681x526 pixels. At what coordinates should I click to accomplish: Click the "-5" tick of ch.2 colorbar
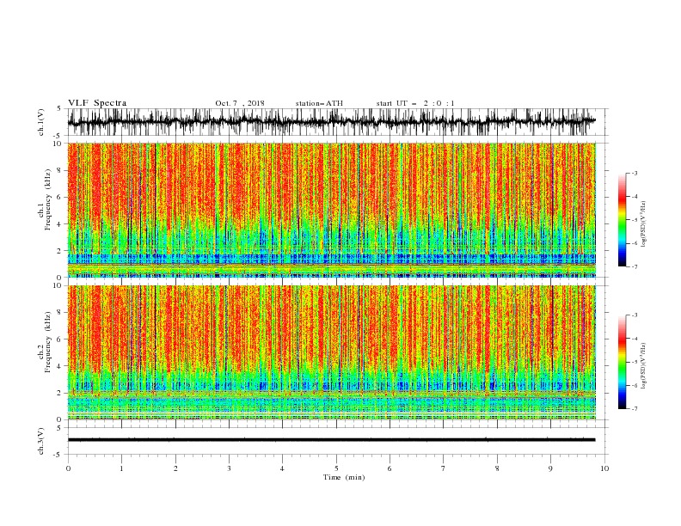[x=635, y=362]
